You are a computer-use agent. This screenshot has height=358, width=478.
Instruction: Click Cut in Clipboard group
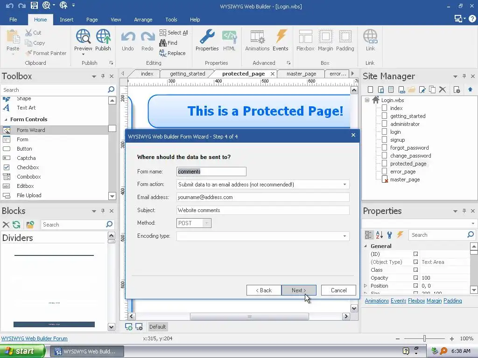[x=33, y=33]
